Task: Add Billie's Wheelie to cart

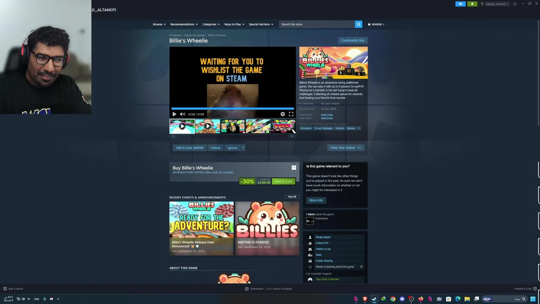Action: 283,182
